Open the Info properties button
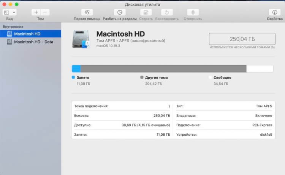The image size is (285, 175). pyautogui.click(x=275, y=12)
